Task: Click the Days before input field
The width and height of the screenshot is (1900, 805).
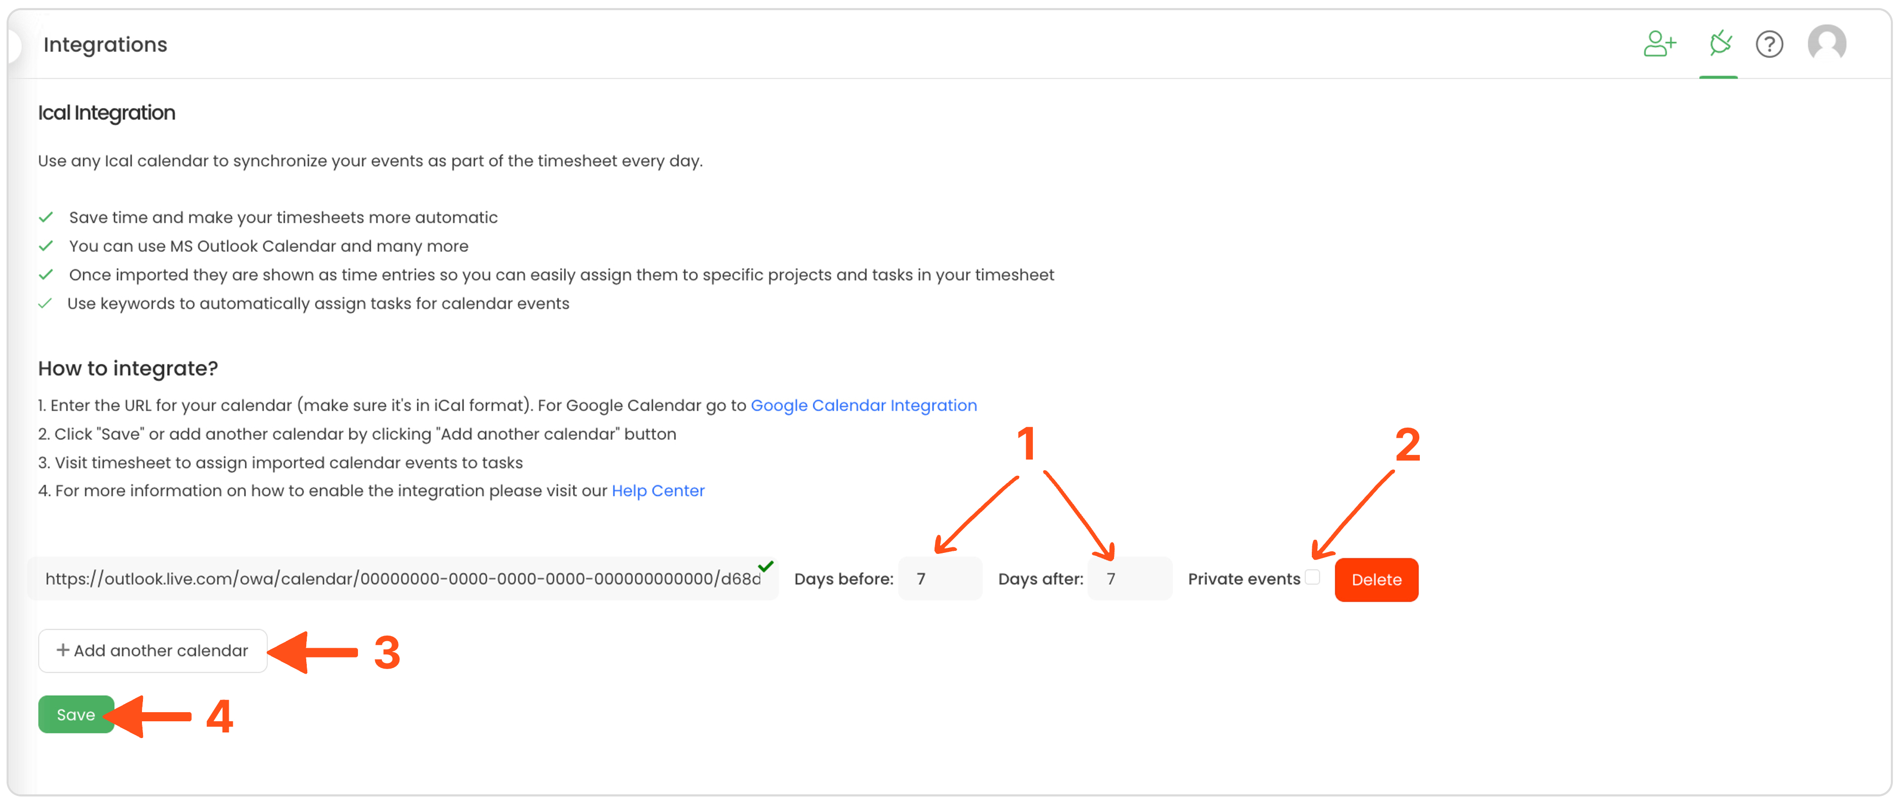Action: (x=941, y=579)
